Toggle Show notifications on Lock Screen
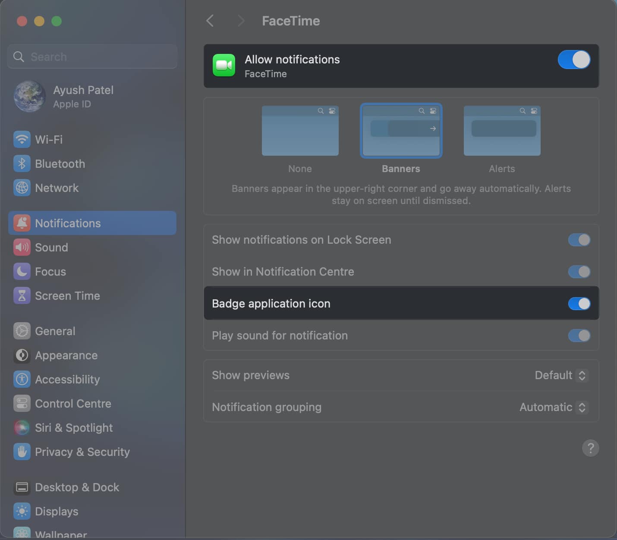Viewport: 617px width, 540px height. (x=579, y=240)
